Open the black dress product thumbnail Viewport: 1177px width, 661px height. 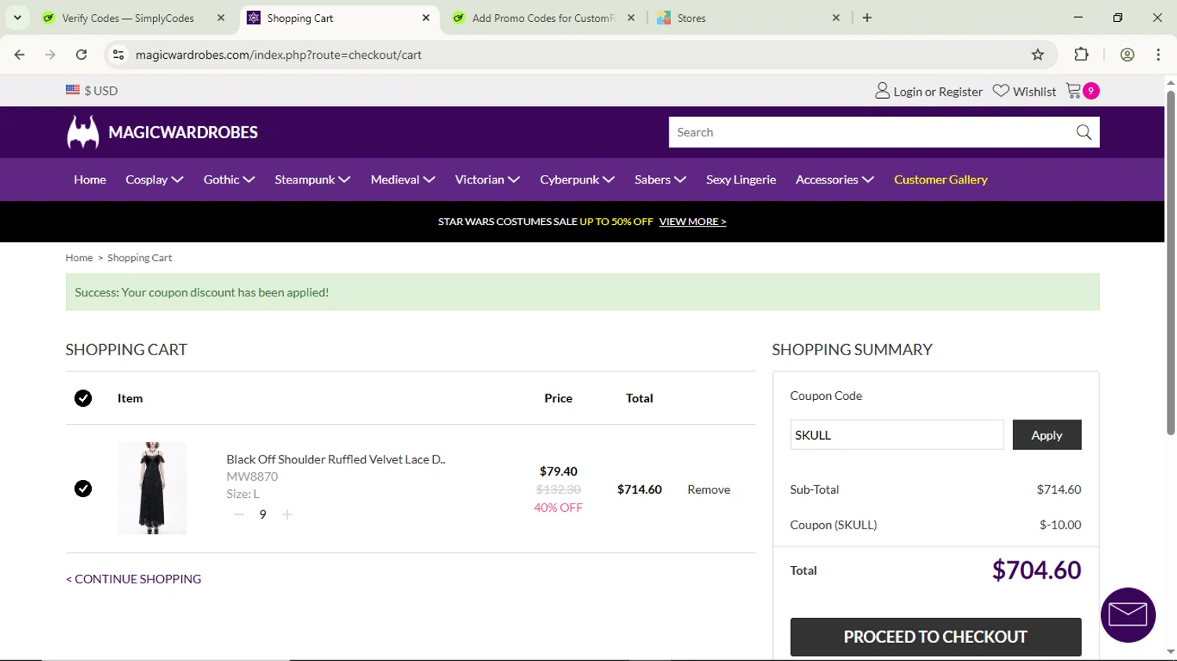coord(152,488)
